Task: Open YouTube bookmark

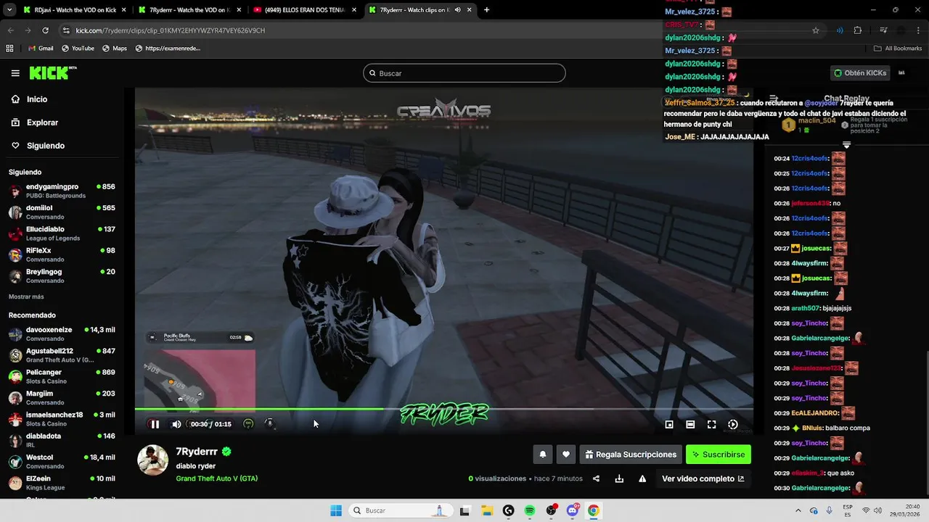Action: (78, 49)
